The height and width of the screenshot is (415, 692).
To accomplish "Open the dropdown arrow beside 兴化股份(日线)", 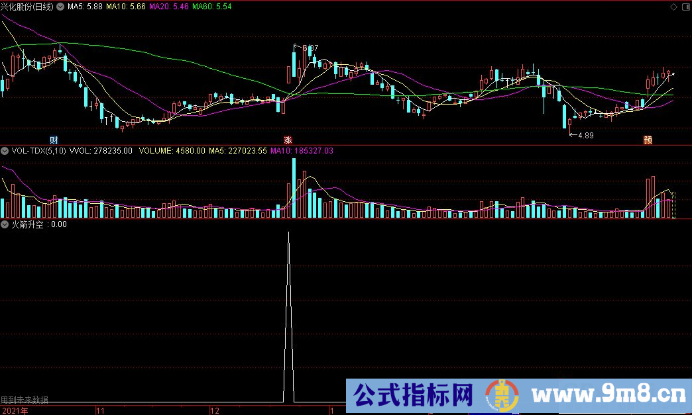I will [x=60, y=7].
